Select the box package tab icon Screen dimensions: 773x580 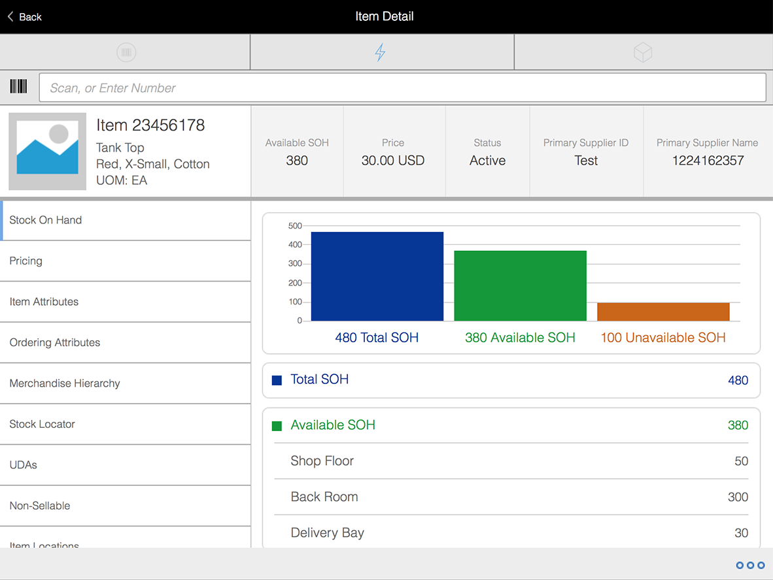point(643,52)
